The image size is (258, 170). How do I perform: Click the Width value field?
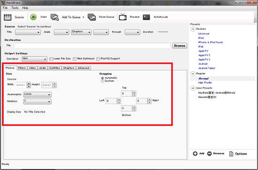coord(21,85)
